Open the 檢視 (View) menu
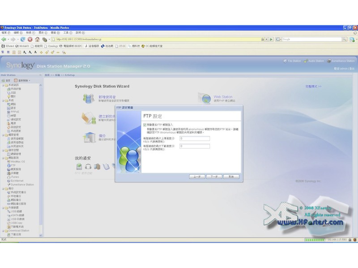 pyautogui.click(x=30, y=33)
